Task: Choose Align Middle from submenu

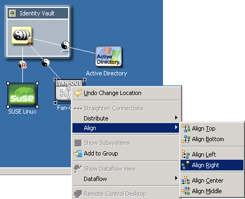Action: [212, 191]
